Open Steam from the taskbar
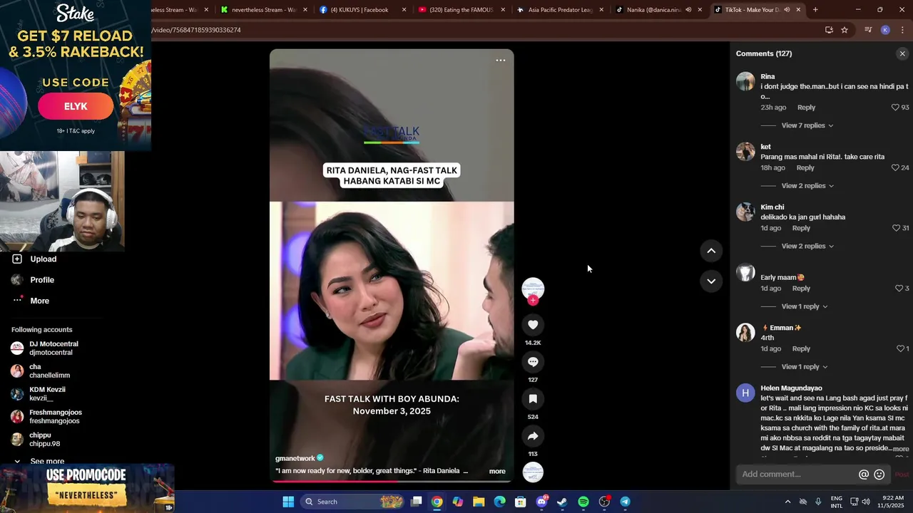The image size is (913, 513). click(x=562, y=502)
